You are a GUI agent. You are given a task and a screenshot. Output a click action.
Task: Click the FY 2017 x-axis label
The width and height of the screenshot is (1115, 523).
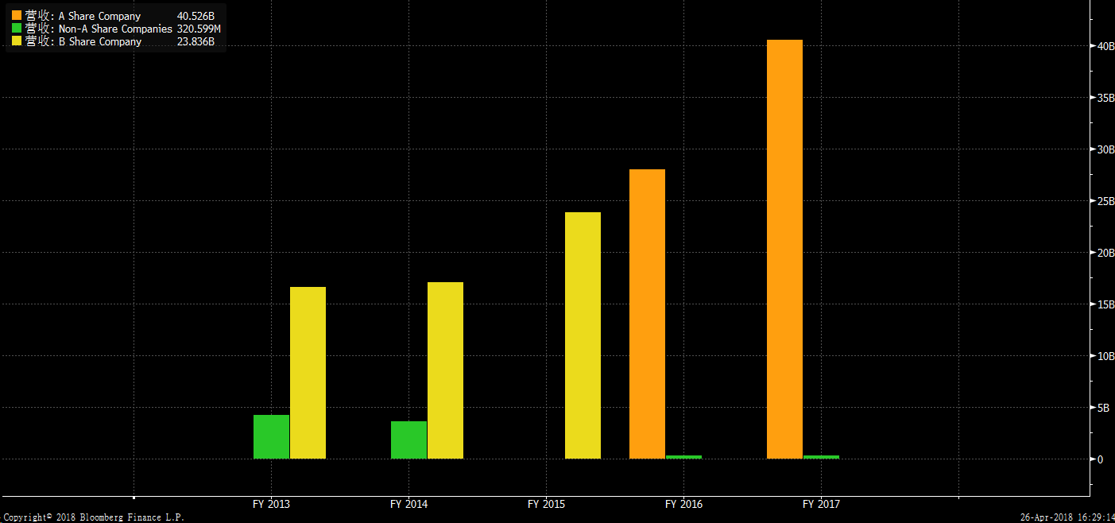[x=821, y=504]
